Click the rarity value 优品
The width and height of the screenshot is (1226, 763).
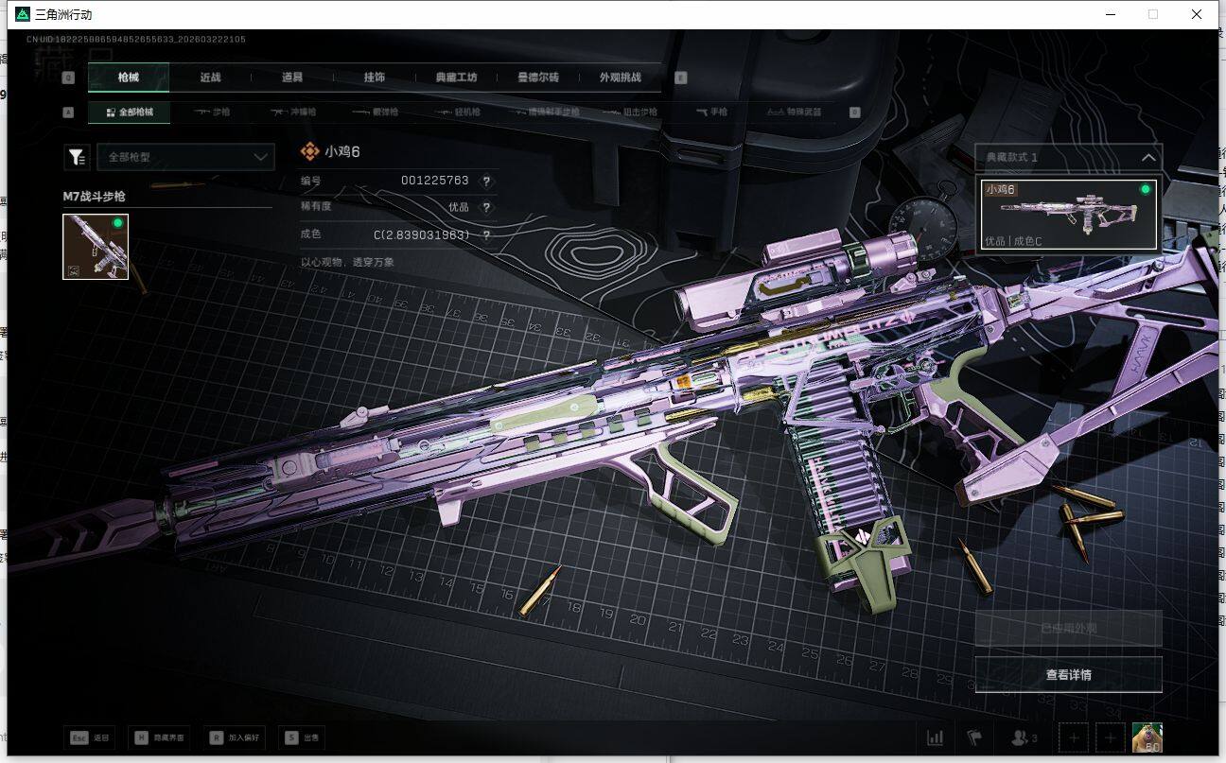(458, 207)
